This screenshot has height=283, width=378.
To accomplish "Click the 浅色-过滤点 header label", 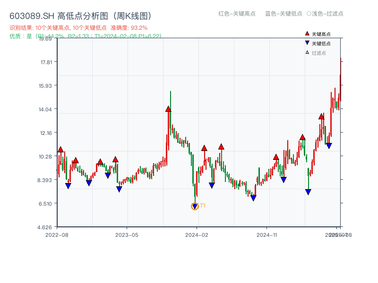I will [x=327, y=14].
